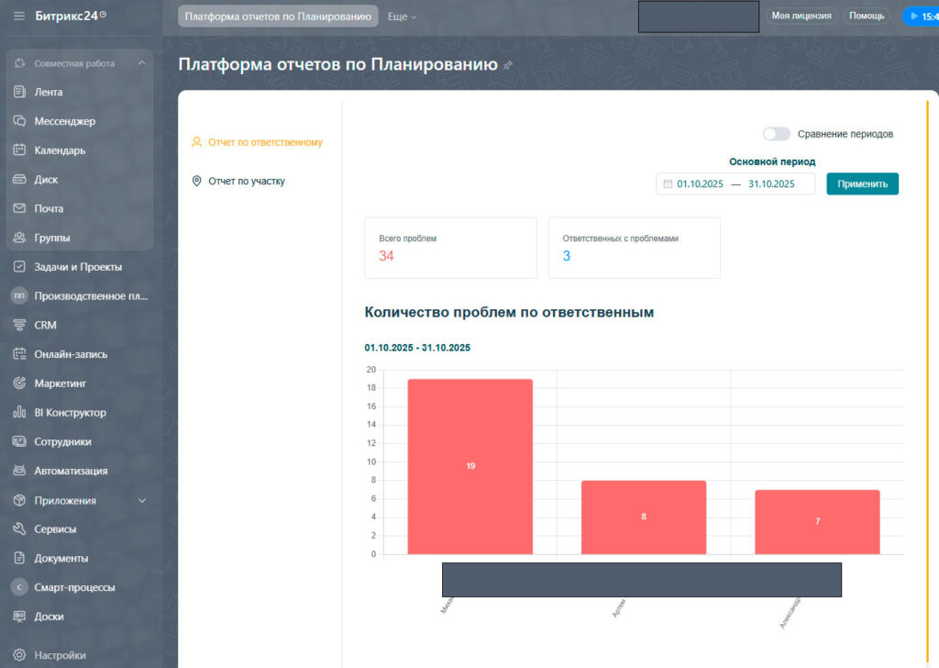Click the hamburger menu icon beside Битрикс24
This screenshot has height=668, width=939.
[19, 16]
